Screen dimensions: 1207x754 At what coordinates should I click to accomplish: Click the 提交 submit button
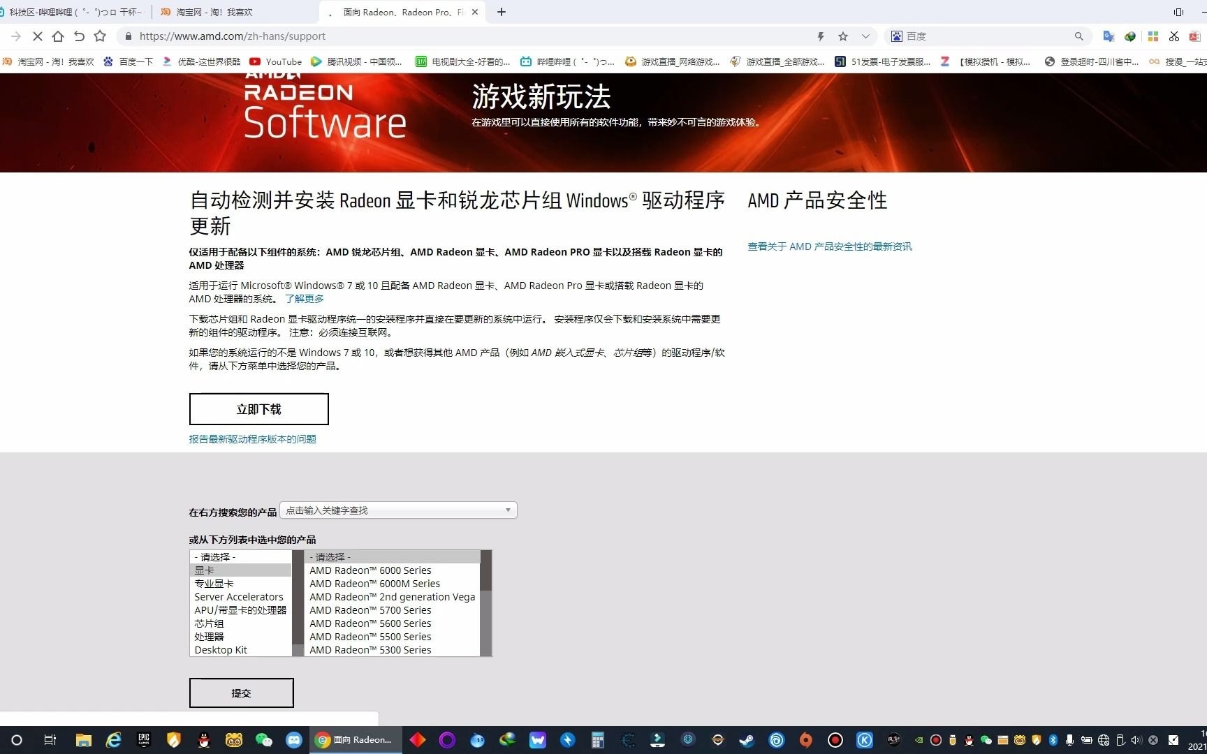pos(242,693)
